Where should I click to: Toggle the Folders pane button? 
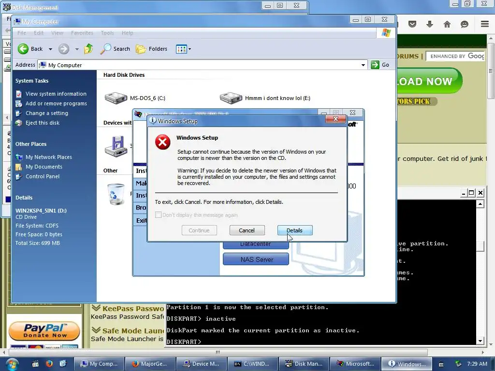point(151,49)
